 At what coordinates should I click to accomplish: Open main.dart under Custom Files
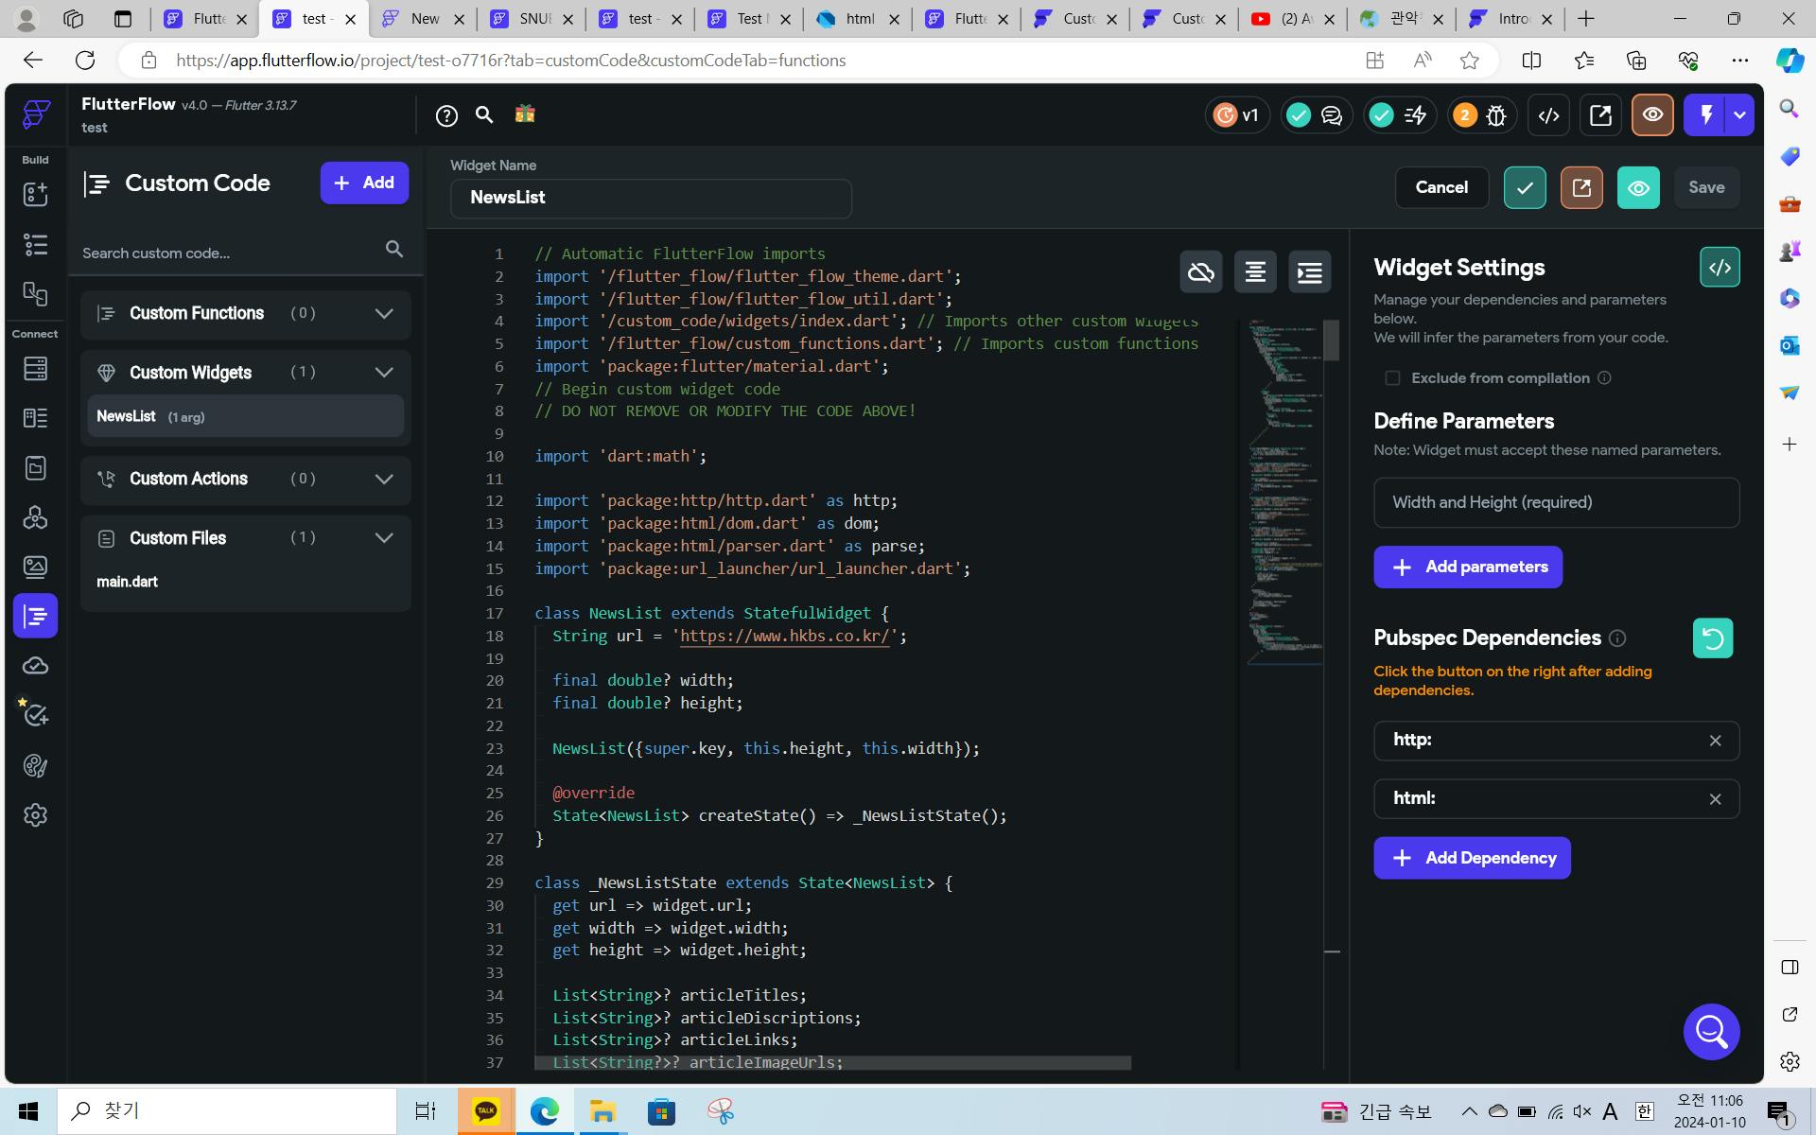(x=128, y=582)
